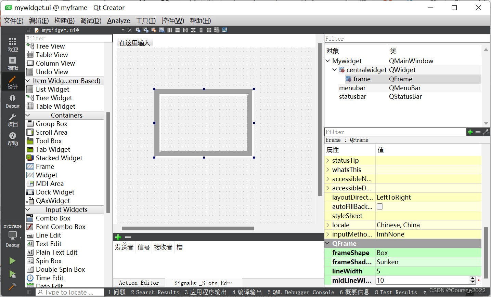Toggle the autoFillBackground checkbox
The height and width of the screenshot is (297, 491).
[380, 206]
